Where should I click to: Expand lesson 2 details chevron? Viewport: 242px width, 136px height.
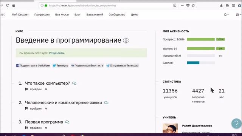pos(46,108)
